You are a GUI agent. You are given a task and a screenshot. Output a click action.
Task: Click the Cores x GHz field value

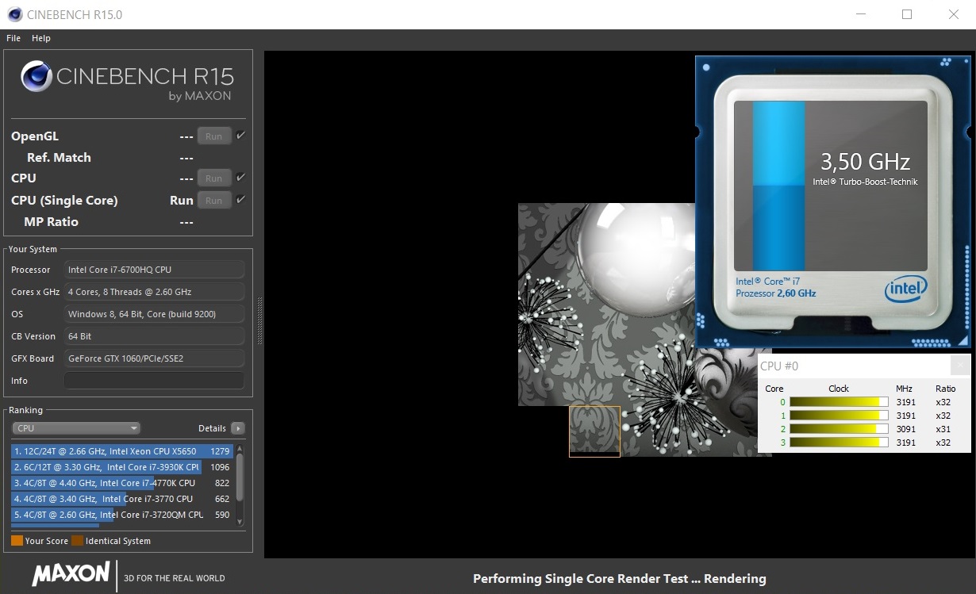pyautogui.click(x=154, y=292)
